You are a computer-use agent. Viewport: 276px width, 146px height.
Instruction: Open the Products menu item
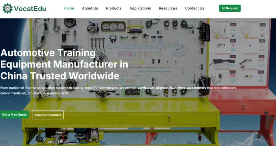114,8
